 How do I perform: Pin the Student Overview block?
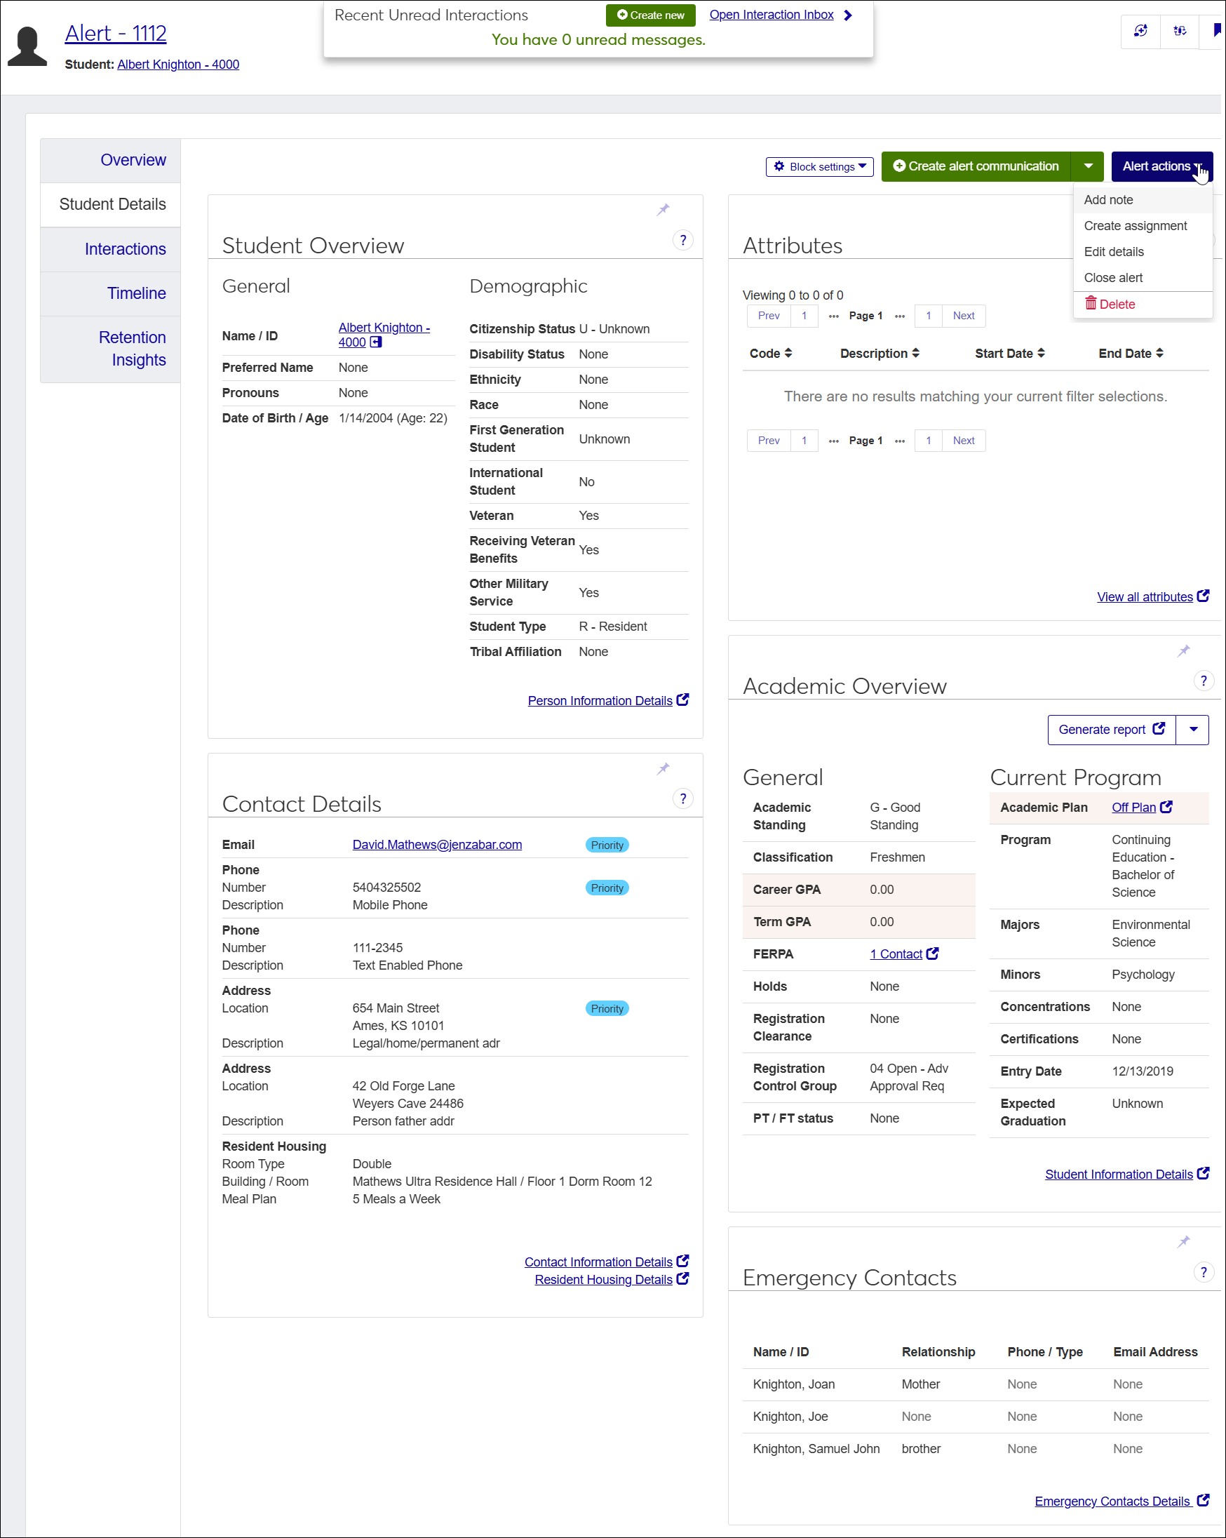pyautogui.click(x=663, y=209)
